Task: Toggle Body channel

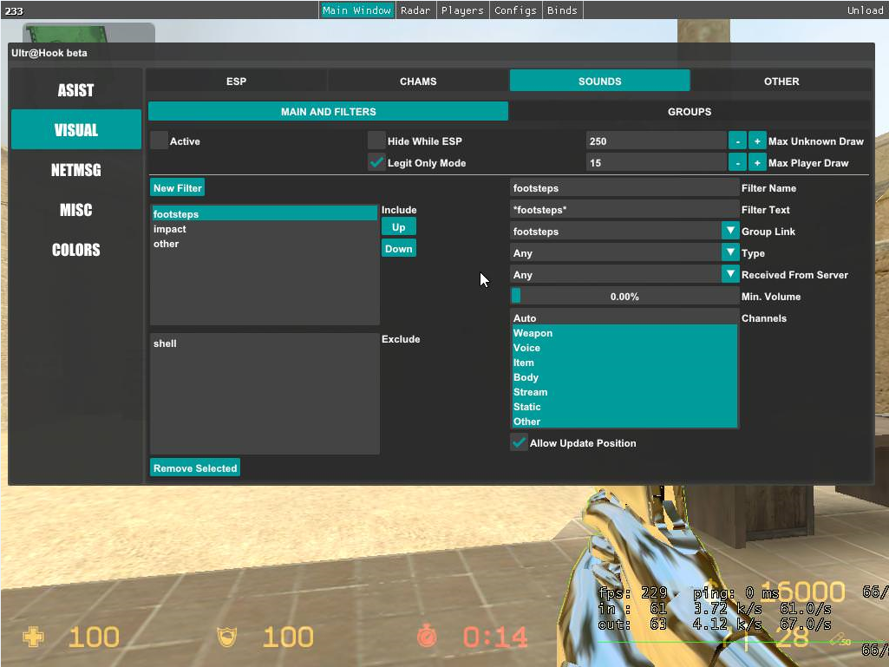Action: (x=624, y=377)
